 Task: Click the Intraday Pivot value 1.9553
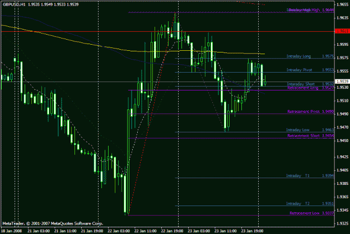pyautogui.click(x=328, y=70)
